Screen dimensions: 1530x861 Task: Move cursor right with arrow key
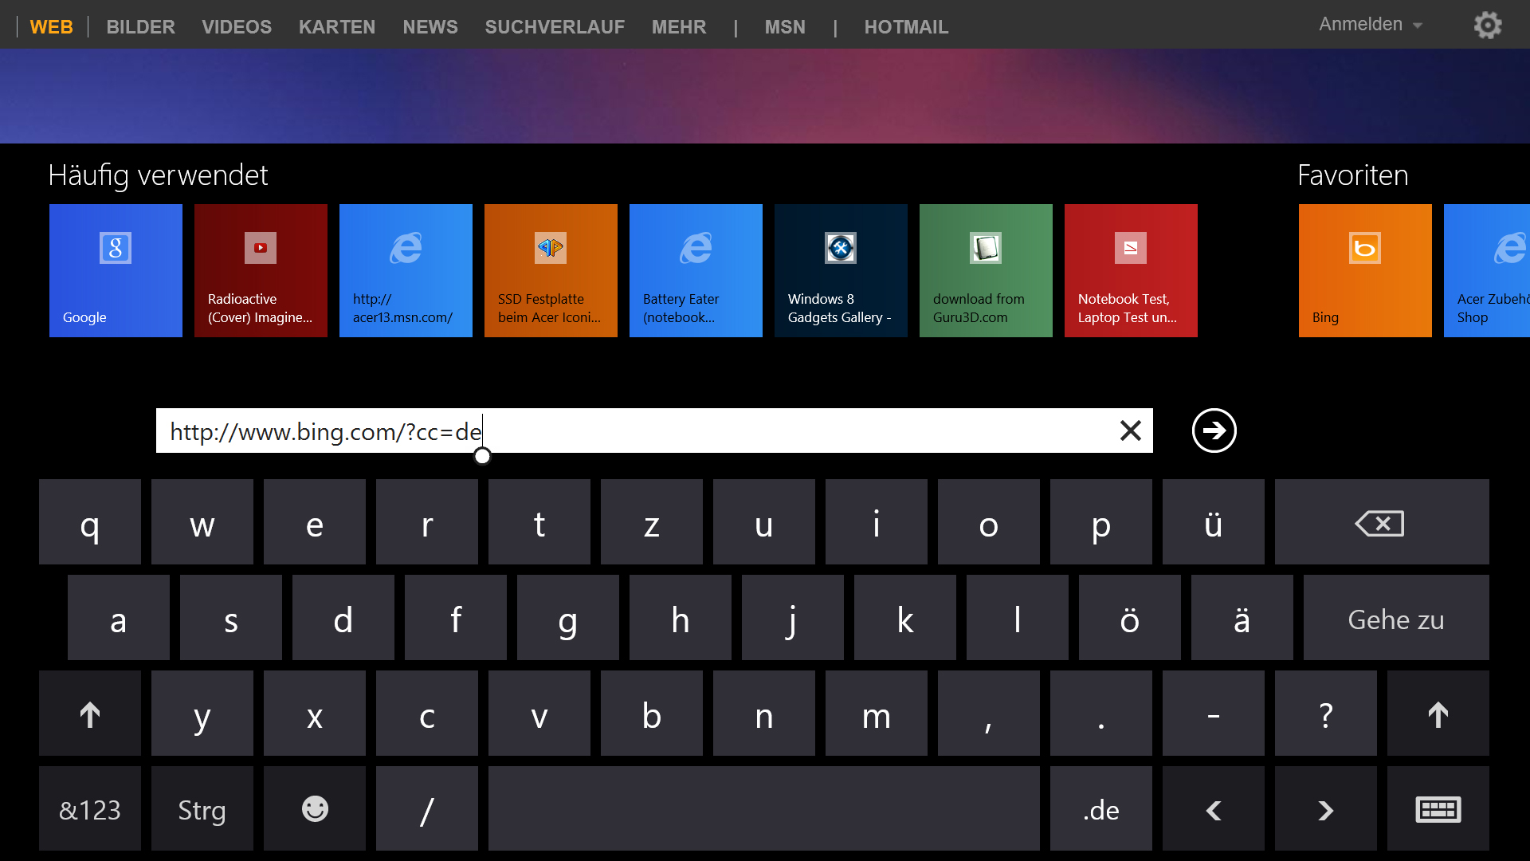tap(1325, 809)
